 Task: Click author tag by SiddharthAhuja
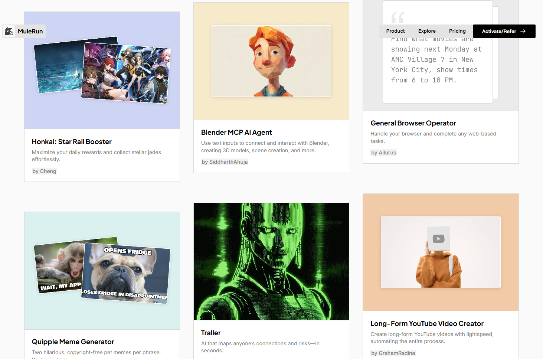click(225, 162)
